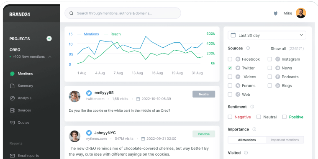This screenshot has height=159, width=318.
Task: Click the BRAND24 logo
Action: pos(20,14)
